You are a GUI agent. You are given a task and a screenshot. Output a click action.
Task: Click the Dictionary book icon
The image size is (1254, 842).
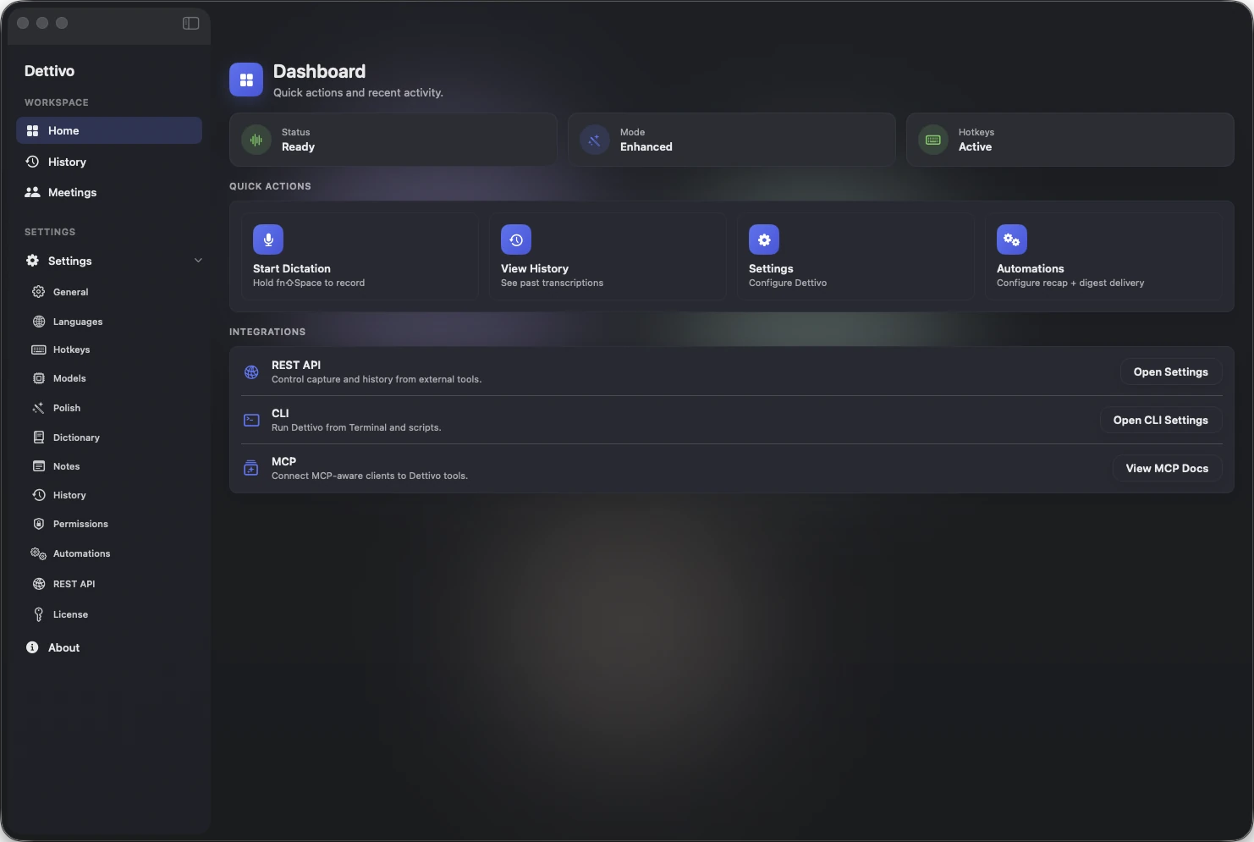(x=38, y=438)
